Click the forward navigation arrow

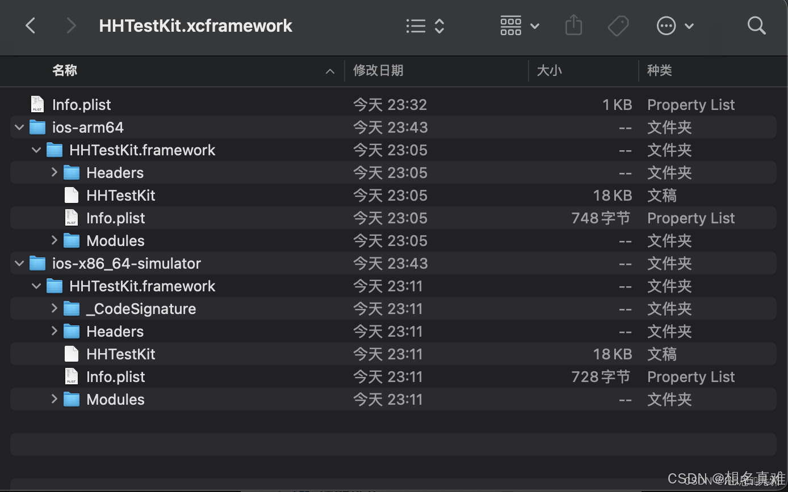pyautogui.click(x=70, y=26)
